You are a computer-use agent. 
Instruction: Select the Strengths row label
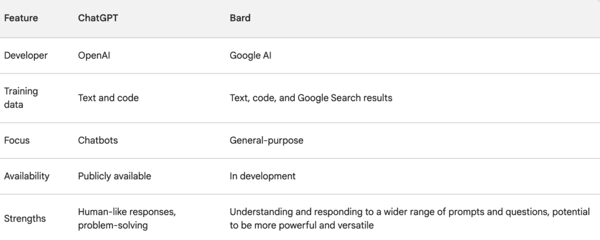(x=25, y=219)
